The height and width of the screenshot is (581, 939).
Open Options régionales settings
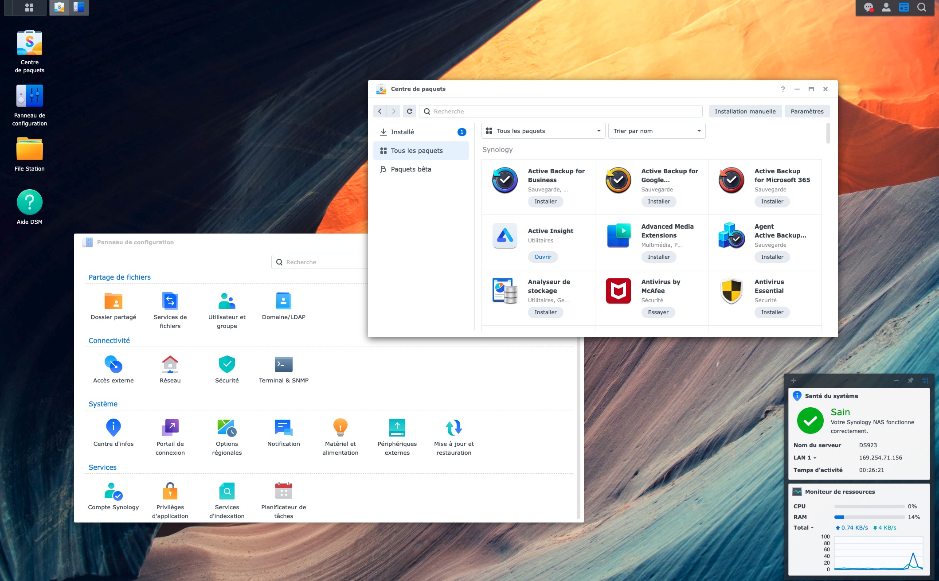tap(227, 437)
